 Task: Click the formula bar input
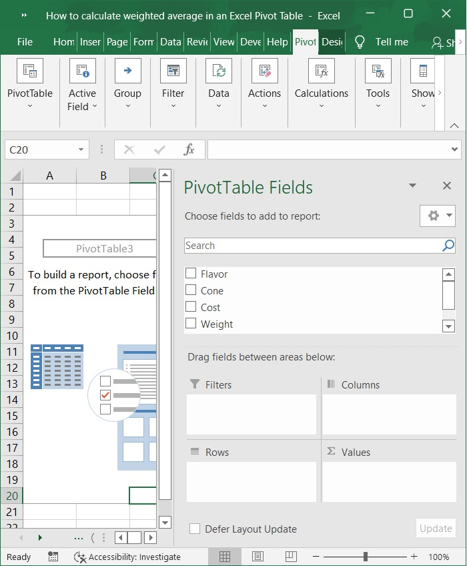click(x=329, y=150)
